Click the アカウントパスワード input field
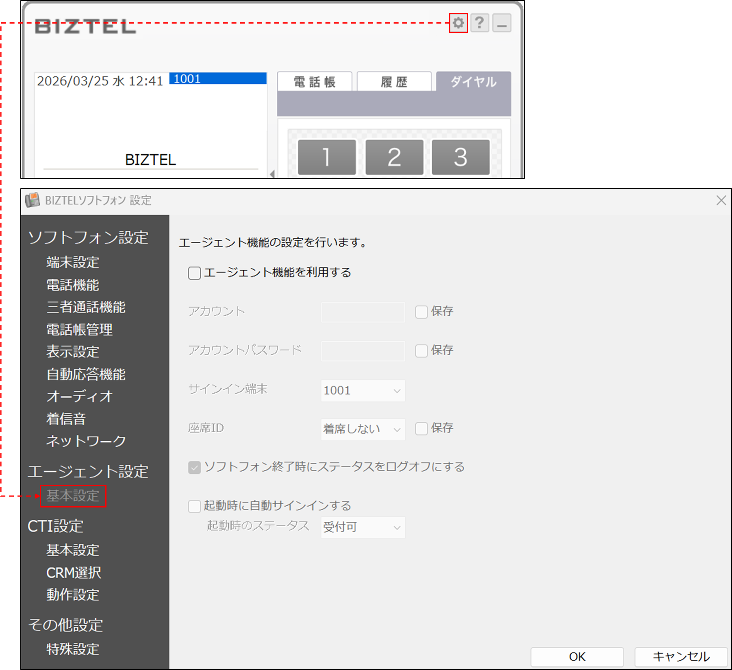The height and width of the screenshot is (670, 732). pyautogui.click(x=363, y=351)
